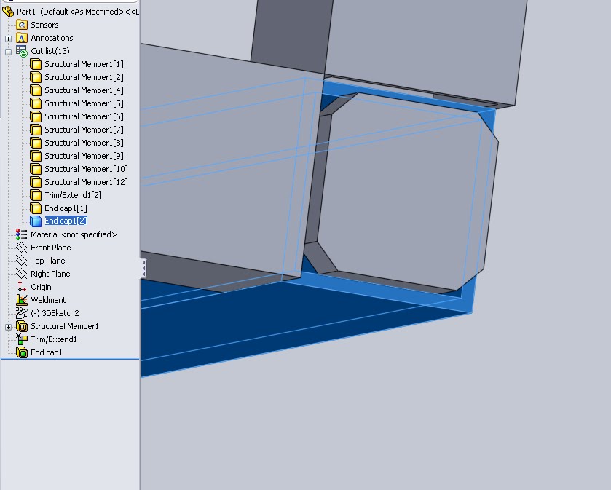
Task: Select the Right Plane label
Action: (x=50, y=274)
